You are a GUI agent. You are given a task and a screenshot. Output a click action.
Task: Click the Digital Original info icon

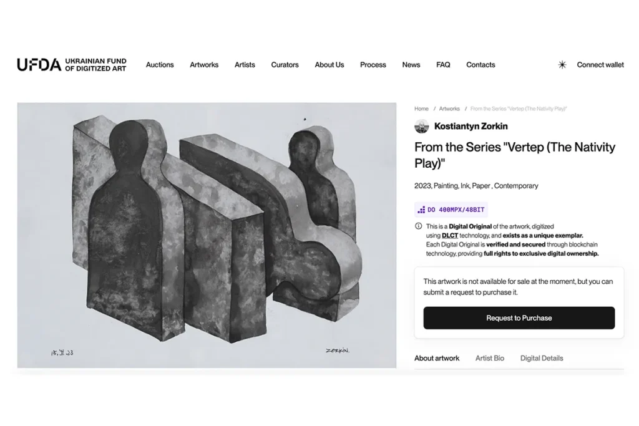point(418,226)
